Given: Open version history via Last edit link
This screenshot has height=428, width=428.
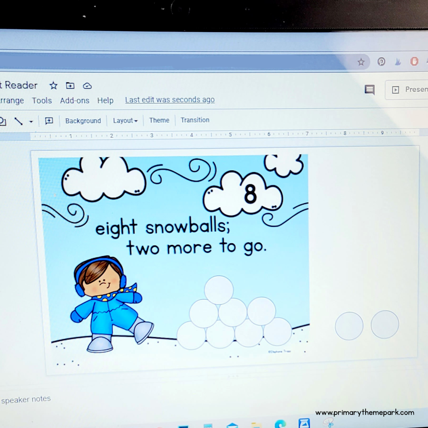Looking at the screenshot, I should 170,99.
